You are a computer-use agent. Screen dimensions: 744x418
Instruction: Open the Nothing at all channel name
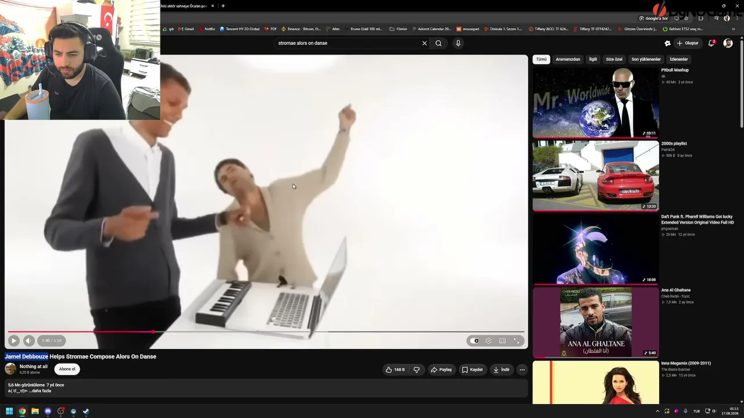click(x=34, y=367)
